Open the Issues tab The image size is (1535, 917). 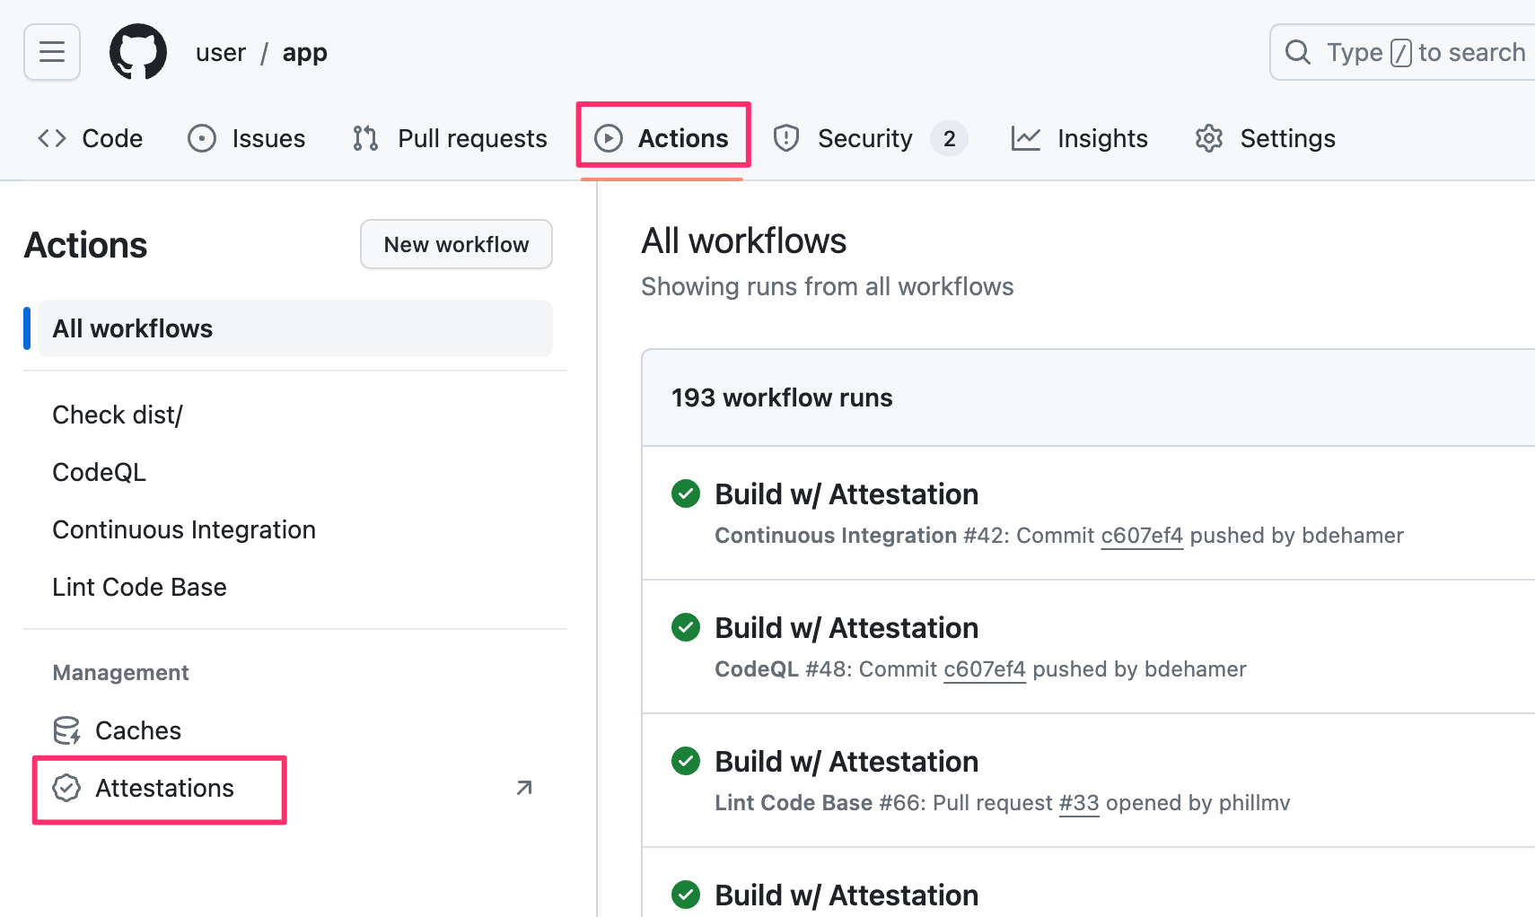247,138
